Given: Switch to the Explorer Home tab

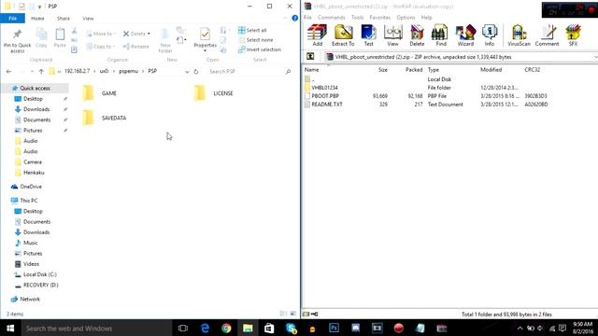Looking at the screenshot, I should click(37, 19).
